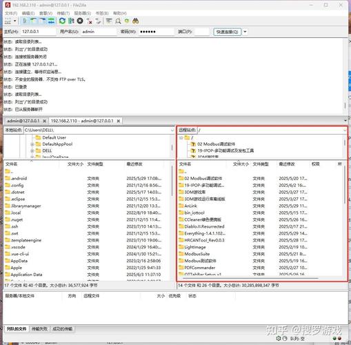Open the 服务器(S) menu
The width and height of the screenshot is (351, 345).
coord(82,13)
